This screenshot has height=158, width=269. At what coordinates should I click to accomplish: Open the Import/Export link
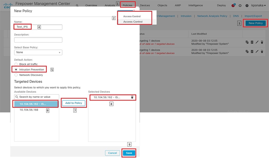(253, 16)
